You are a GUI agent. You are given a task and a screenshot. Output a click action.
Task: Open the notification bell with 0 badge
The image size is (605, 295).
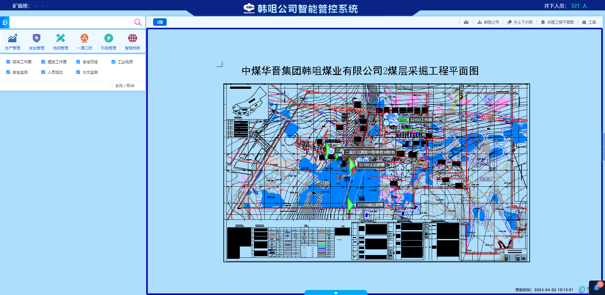pos(597,287)
